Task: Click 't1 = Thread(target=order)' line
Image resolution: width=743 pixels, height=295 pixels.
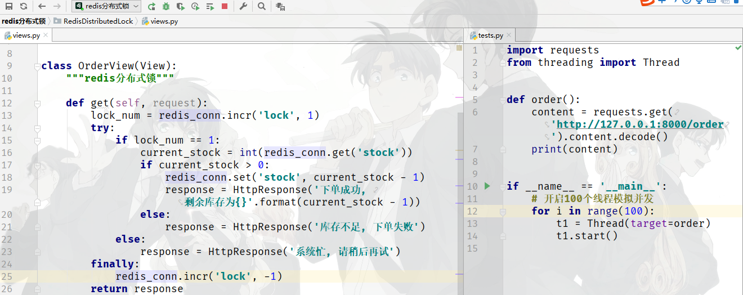Action: [633, 224]
